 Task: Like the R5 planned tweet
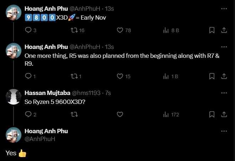[120, 76]
